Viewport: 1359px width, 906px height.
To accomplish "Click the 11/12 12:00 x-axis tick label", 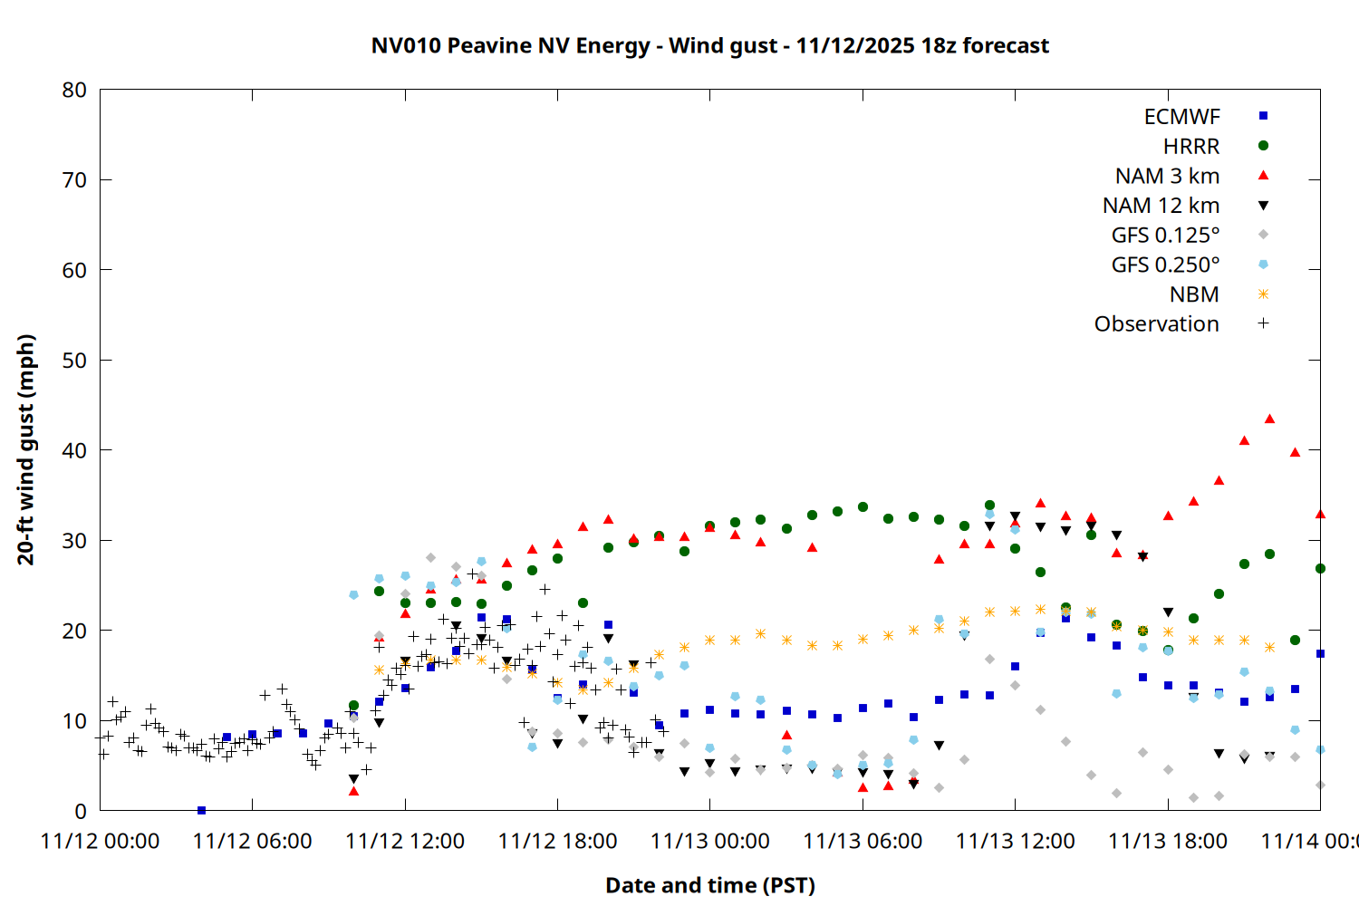I will [405, 842].
